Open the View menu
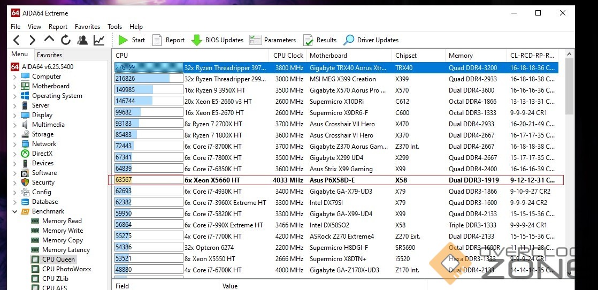The height and width of the screenshot is (290, 598). pos(34,27)
